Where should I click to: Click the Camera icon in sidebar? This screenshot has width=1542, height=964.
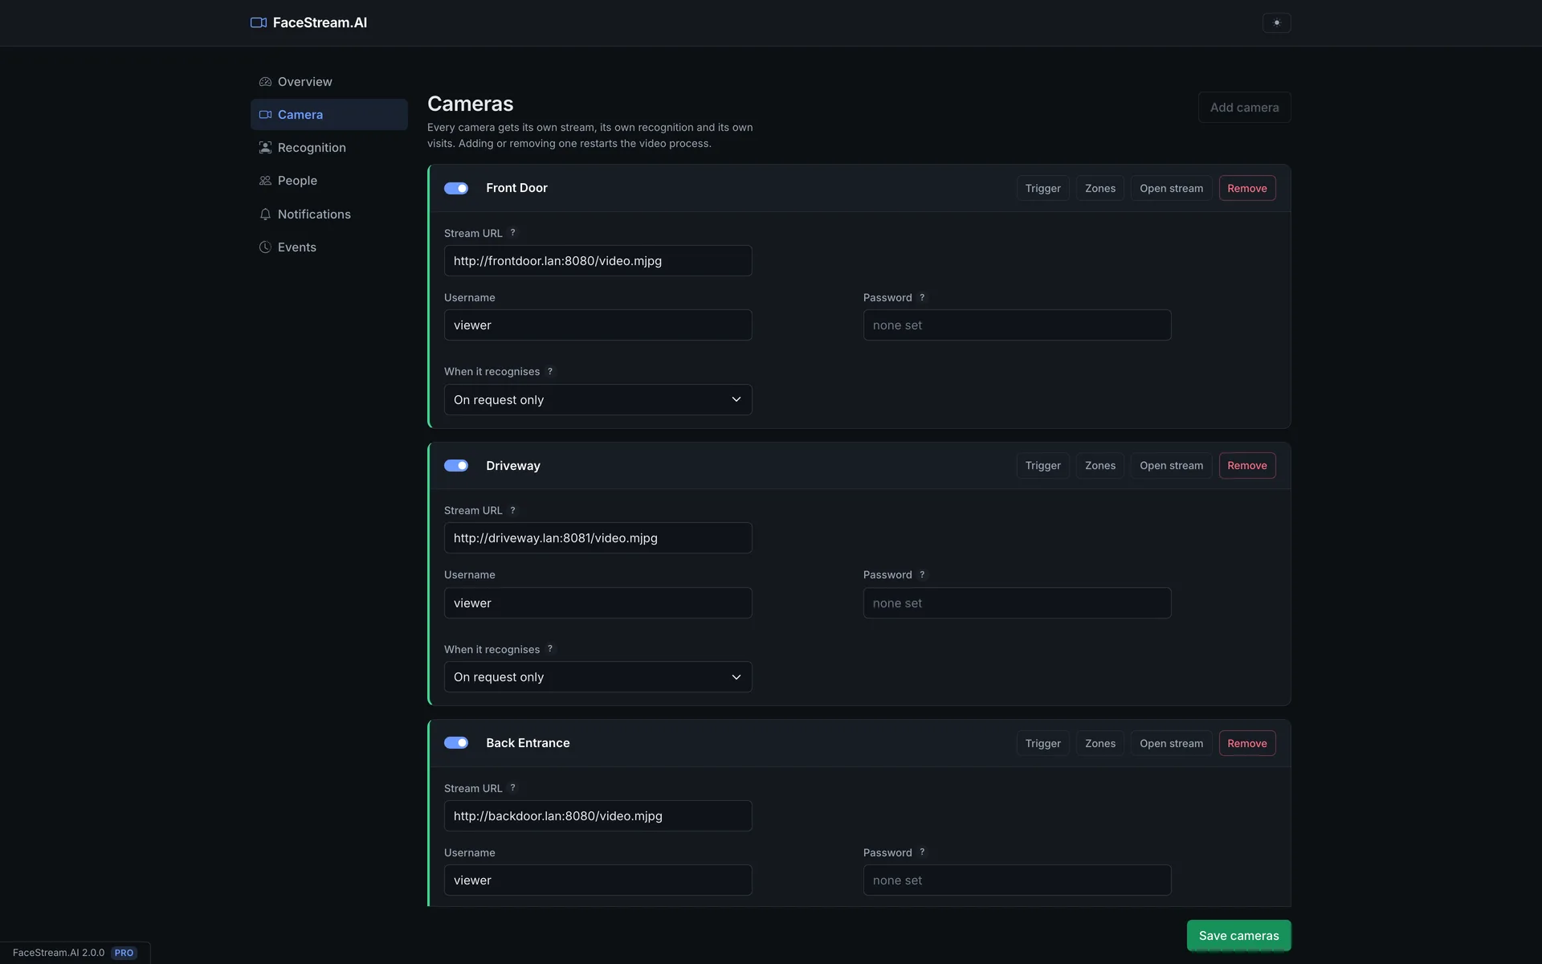[x=265, y=115]
